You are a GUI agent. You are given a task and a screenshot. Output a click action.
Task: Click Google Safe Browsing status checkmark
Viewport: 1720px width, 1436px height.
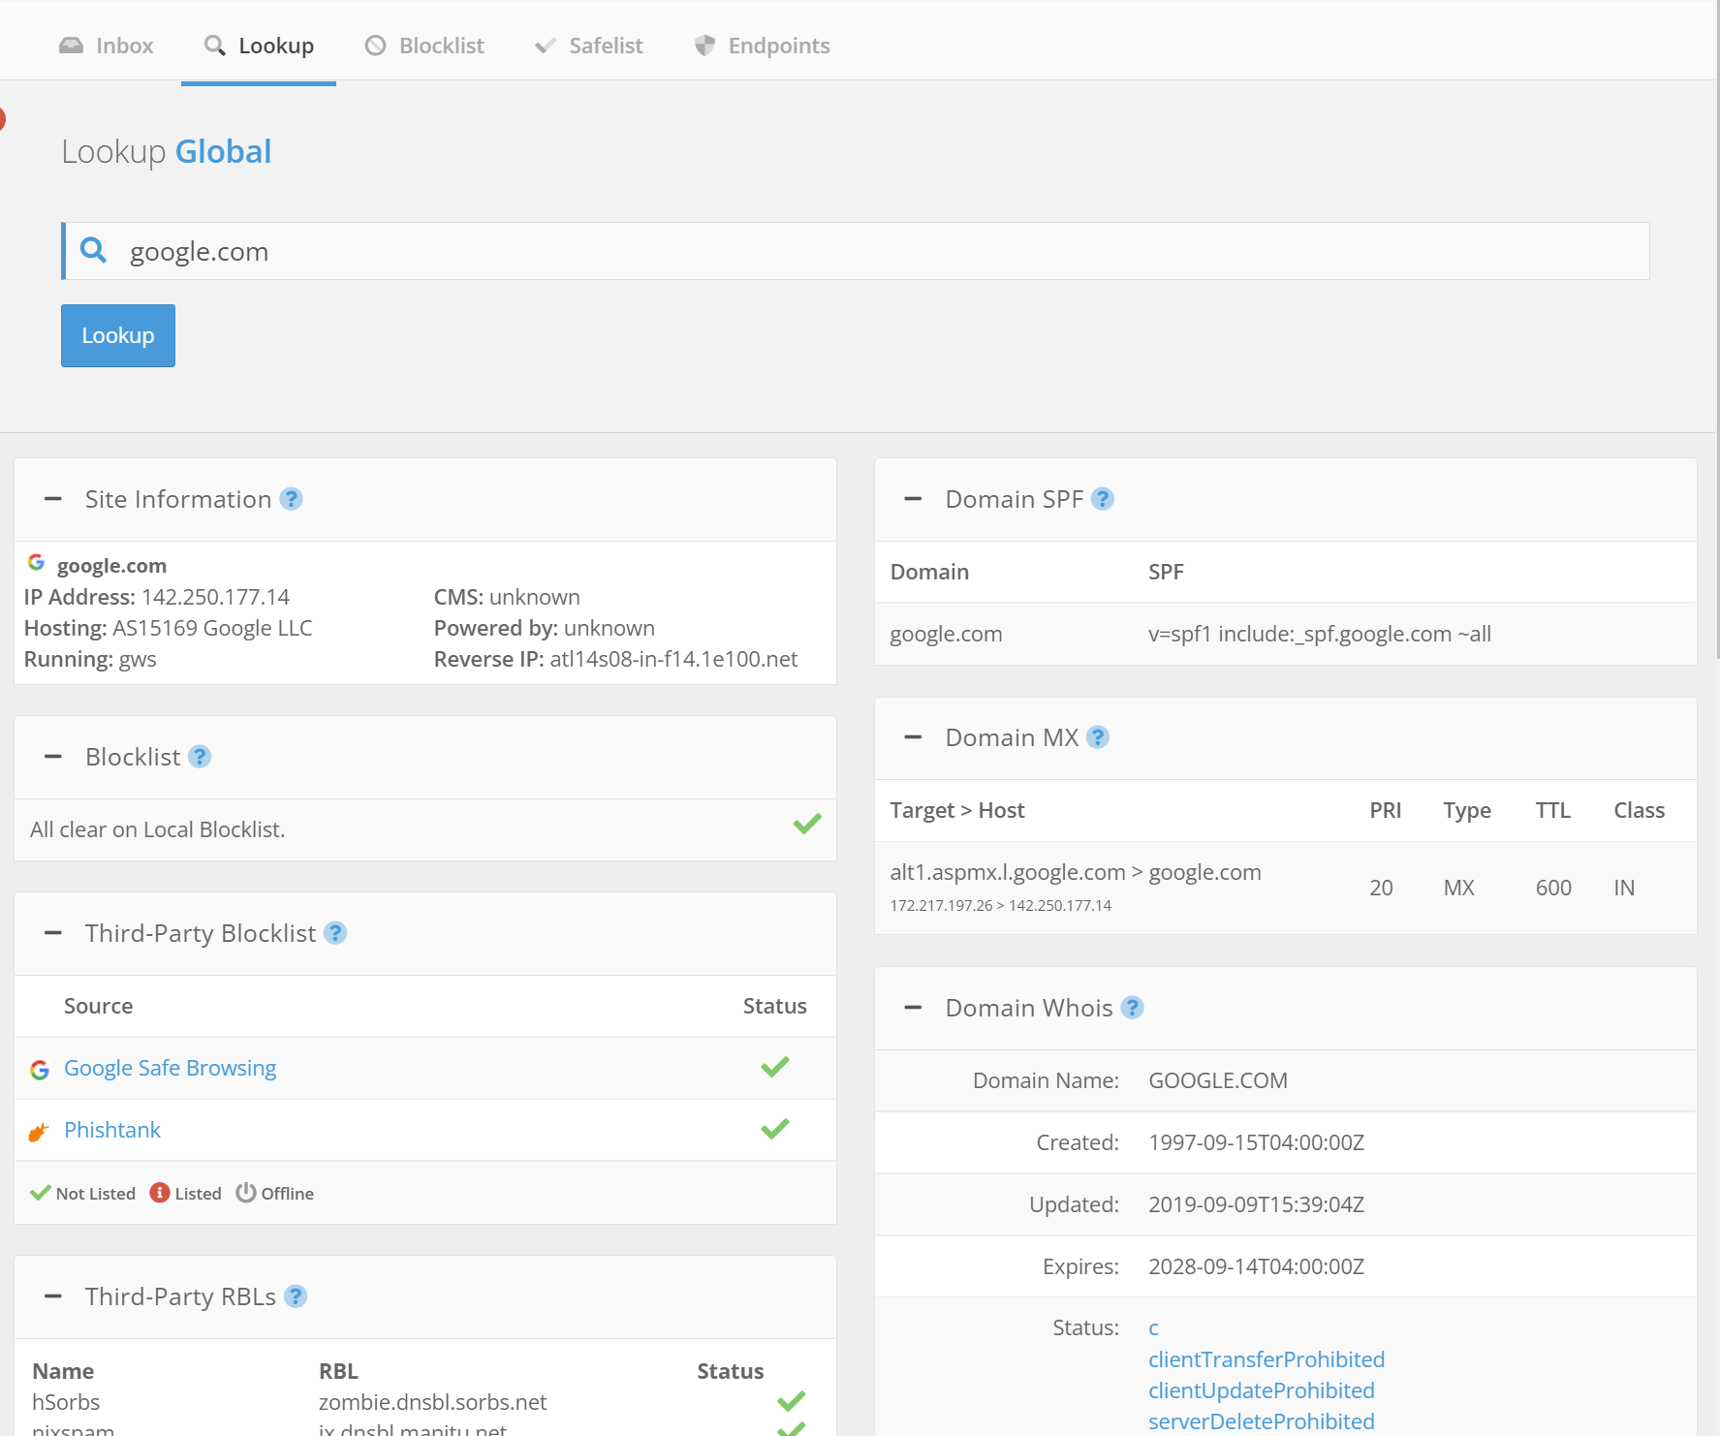click(x=775, y=1067)
